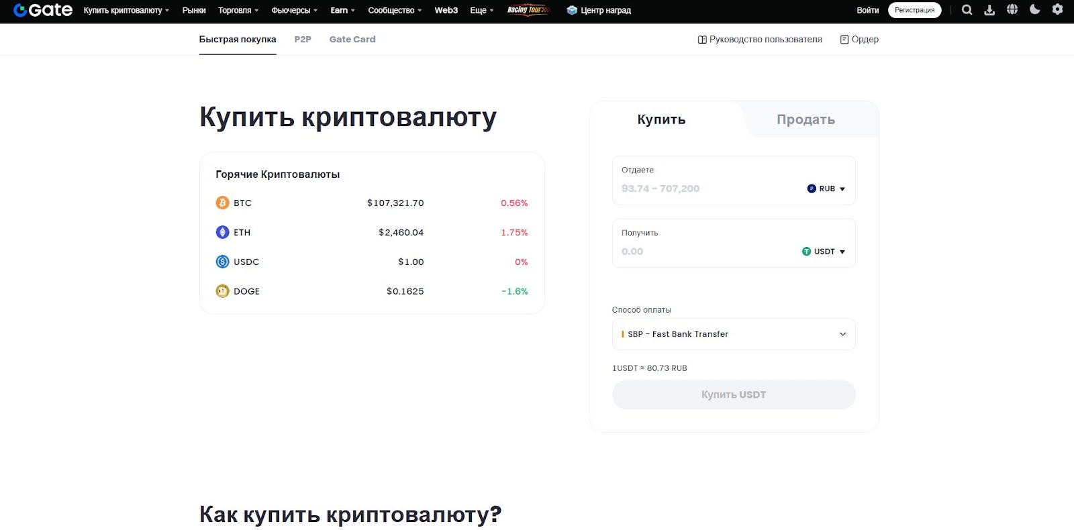Image resolution: width=1074 pixels, height=530 pixels.
Task: Click the ETH coin icon
Action: click(222, 232)
